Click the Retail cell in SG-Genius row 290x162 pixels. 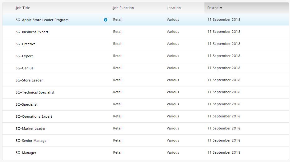[x=118, y=68]
